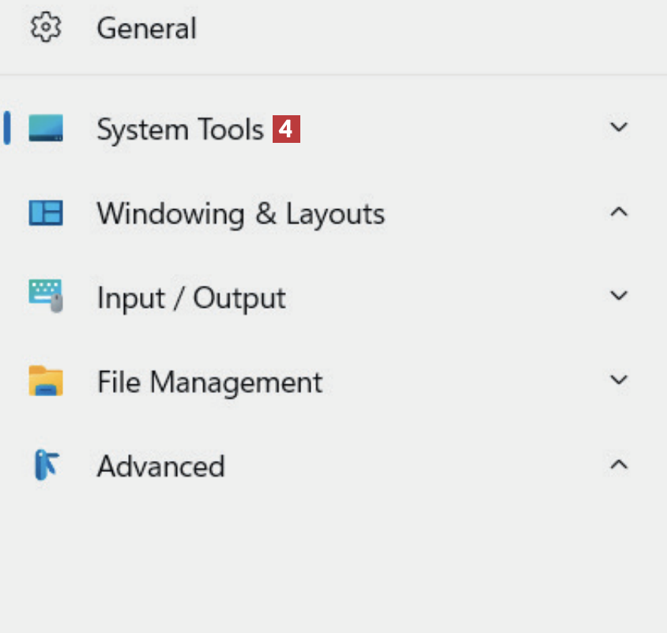The width and height of the screenshot is (667, 633).
Task: Expand the Input / Output chevron
Action: coord(619,295)
